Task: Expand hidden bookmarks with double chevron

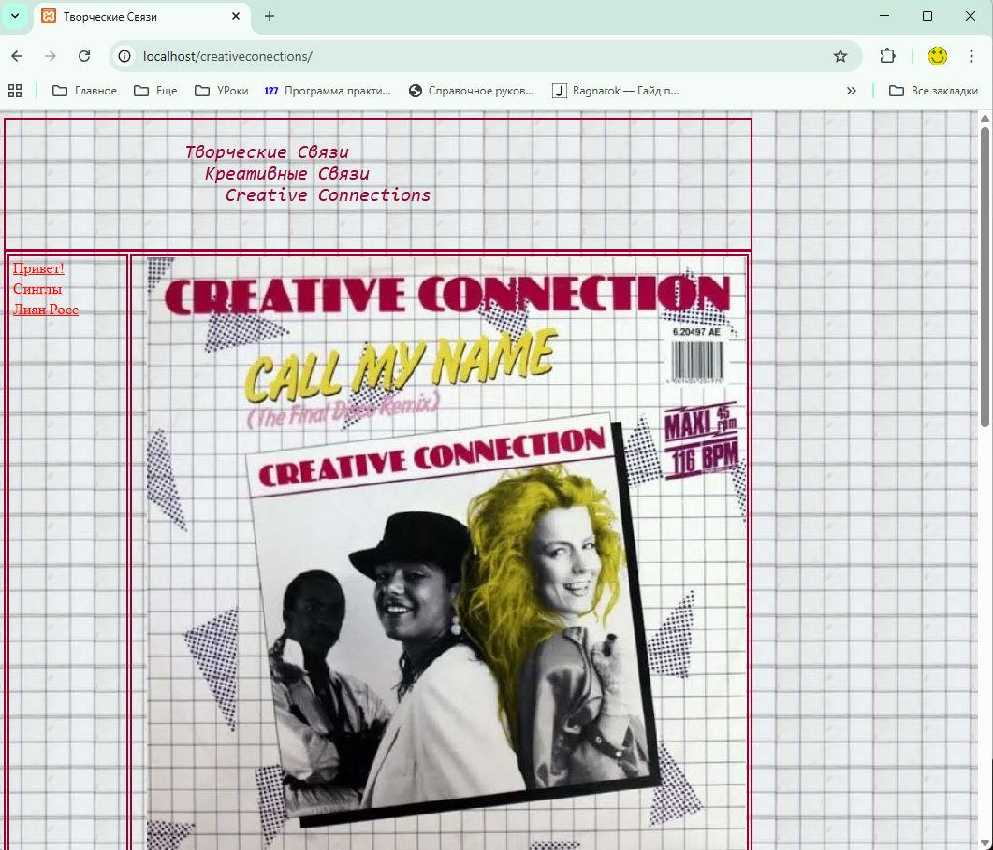Action: (851, 91)
